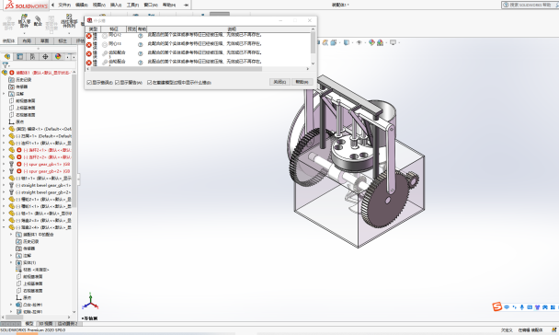The width and height of the screenshot is (559, 335).
Task: Open the DisplayManager color-ball tab
Action: [x=58, y=56]
